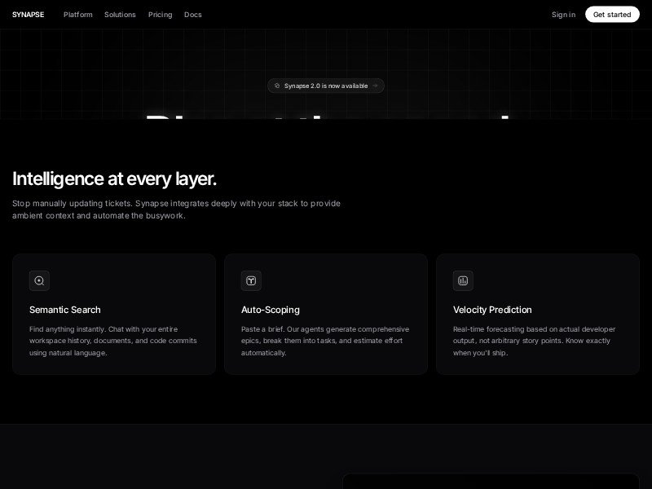
Task: Click the Semantic Search description text
Action: click(x=112, y=341)
